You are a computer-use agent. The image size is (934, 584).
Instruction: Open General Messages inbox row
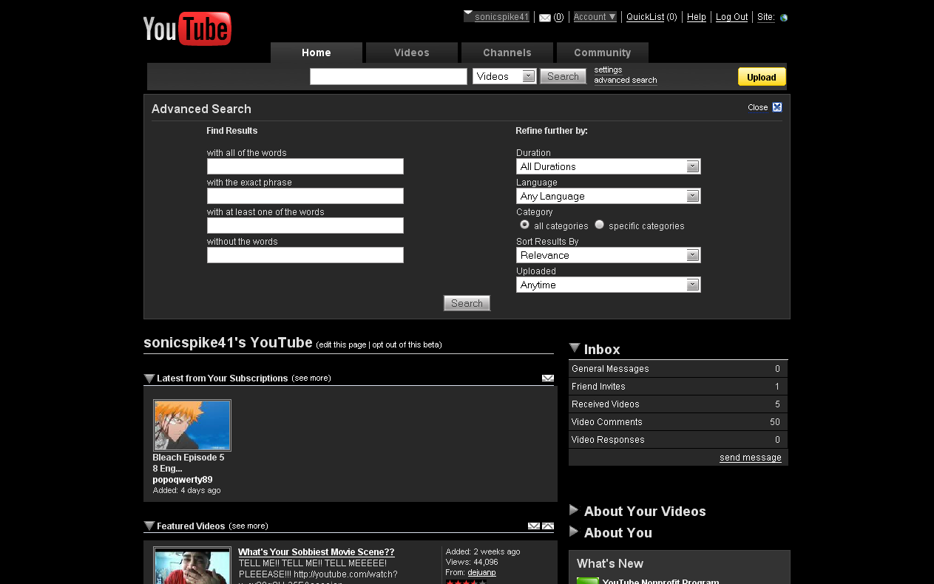678,369
